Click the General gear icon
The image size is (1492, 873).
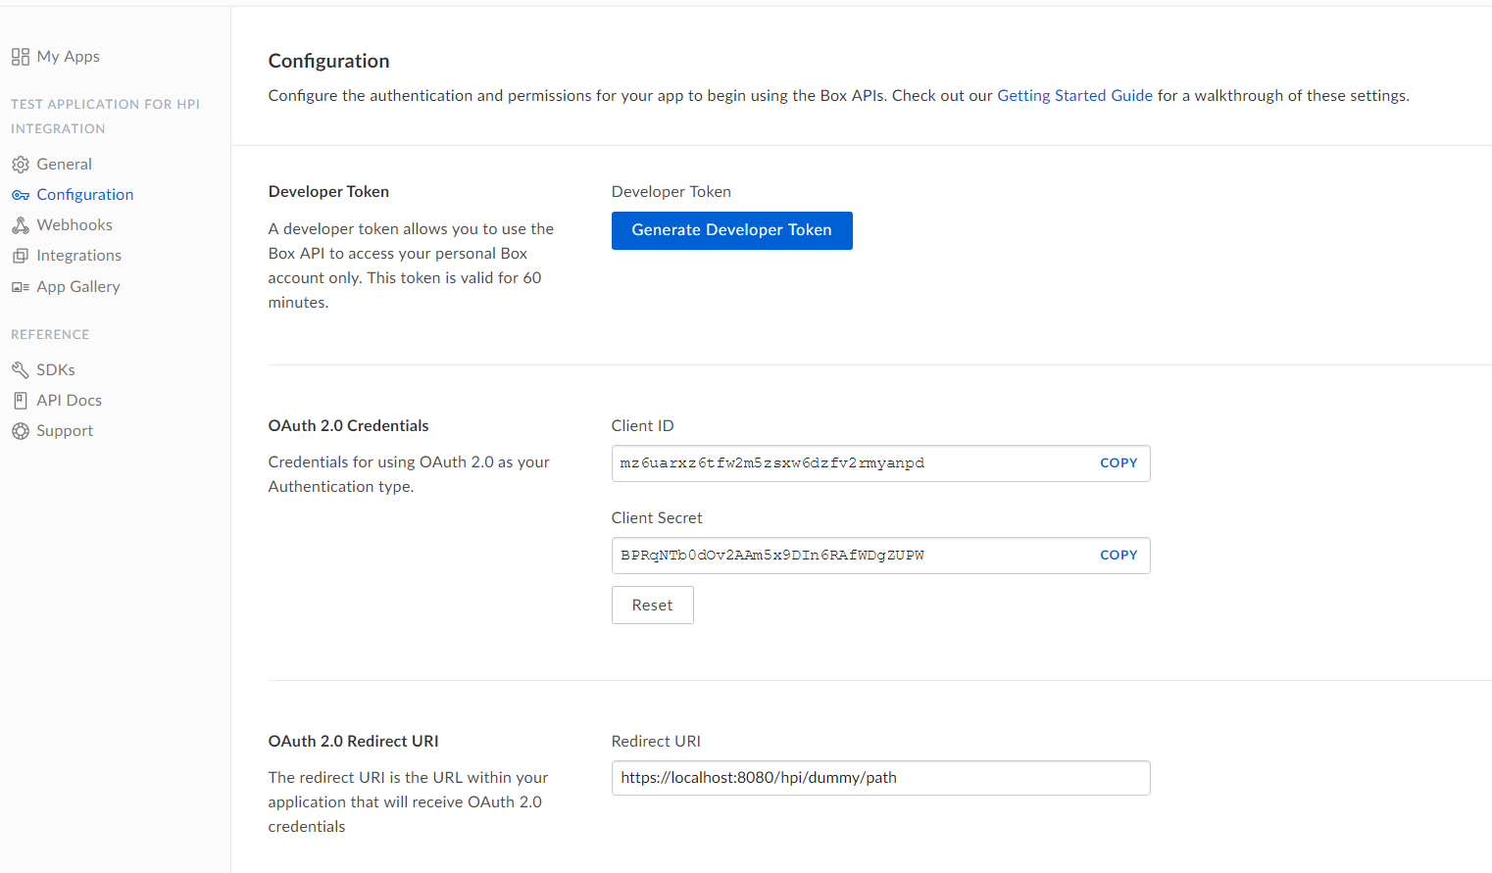20,165
